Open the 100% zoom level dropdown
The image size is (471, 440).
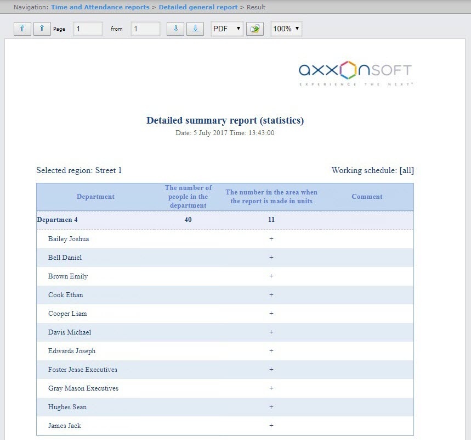pos(286,29)
